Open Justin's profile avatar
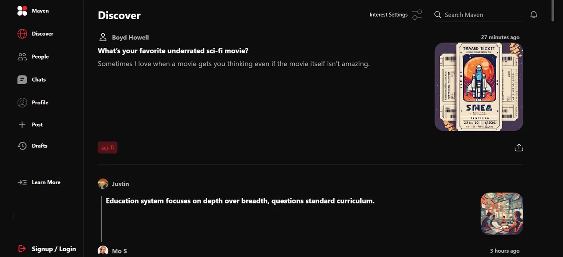 tap(103, 184)
